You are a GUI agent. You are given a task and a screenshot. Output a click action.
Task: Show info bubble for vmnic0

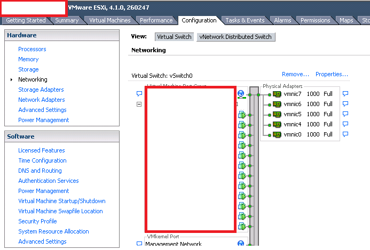pyautogui.click(x=345, y=134)
